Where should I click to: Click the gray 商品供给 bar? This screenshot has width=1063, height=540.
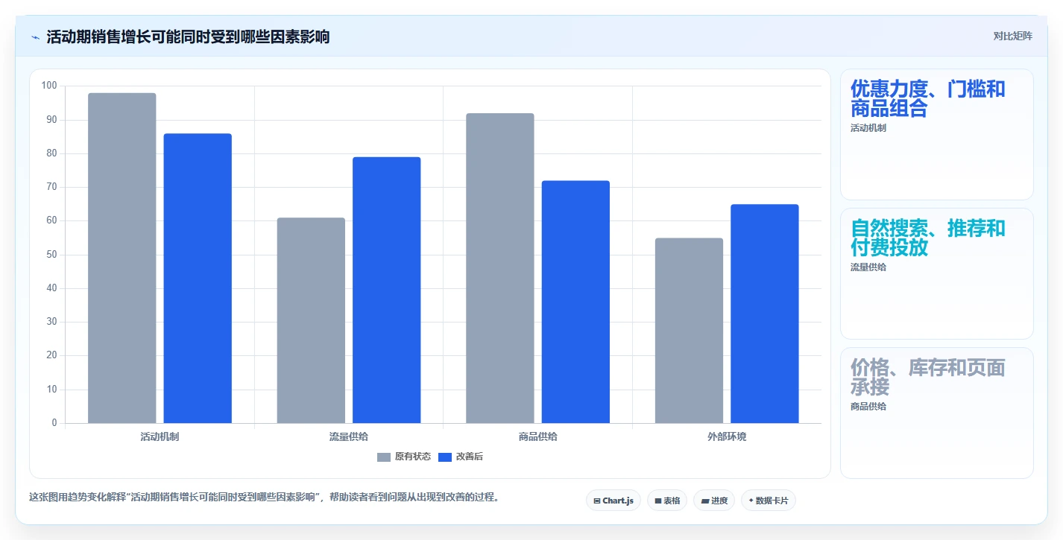500,268
